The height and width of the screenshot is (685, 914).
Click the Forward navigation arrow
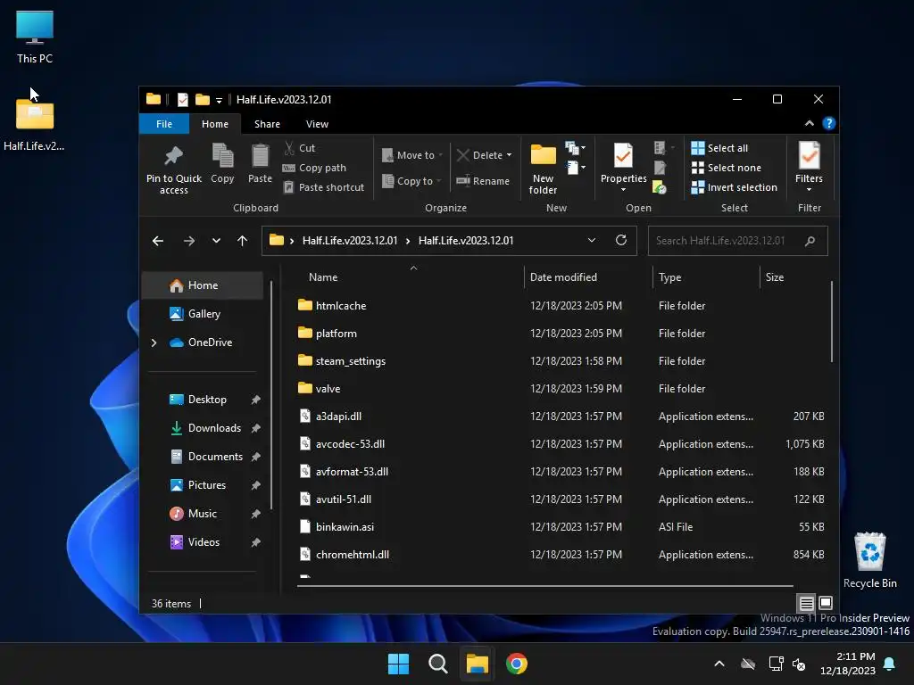click(189, 241)
